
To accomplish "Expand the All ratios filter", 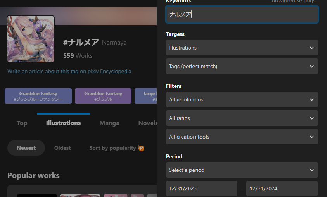I will [x=242, y=118].
